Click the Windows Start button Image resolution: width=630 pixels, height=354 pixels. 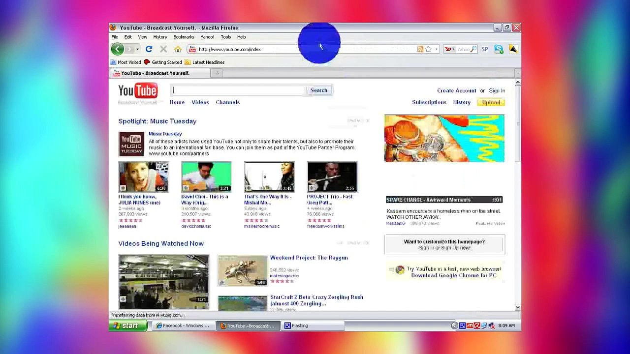coord(128,325)
